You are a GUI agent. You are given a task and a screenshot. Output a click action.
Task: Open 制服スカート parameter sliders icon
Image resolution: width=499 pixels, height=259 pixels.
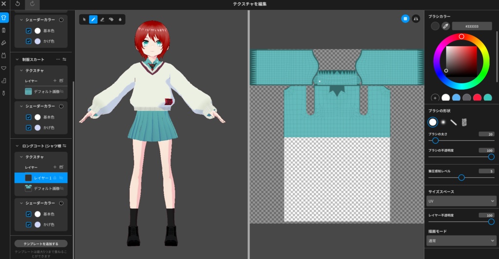64,59
